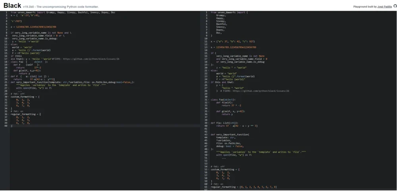Click 'x = 123456789.123456789e123456789' on the right
397x192 pixels.
click(233, 47)
